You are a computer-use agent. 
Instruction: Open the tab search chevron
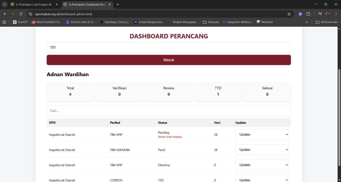[x=4, y=4]
